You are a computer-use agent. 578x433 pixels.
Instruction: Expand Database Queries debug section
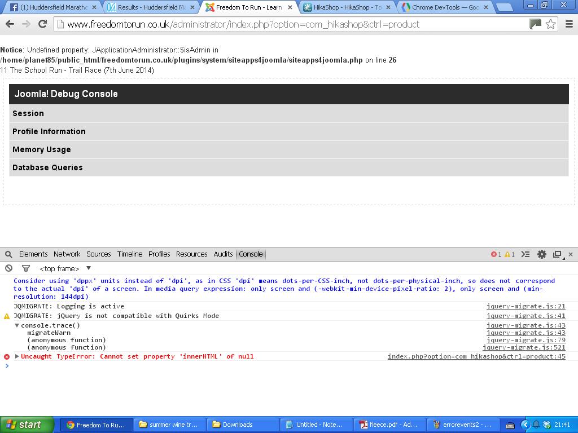click(289, 167)
